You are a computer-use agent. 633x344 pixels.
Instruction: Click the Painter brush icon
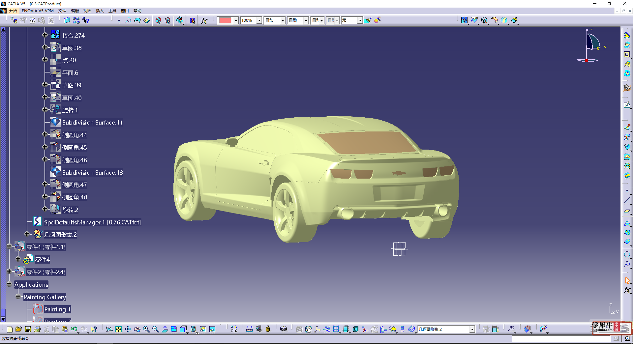click(x=368, y=20)
